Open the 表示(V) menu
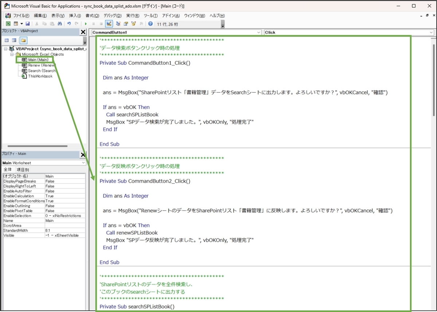437x312 pixels. pos(58,16)
